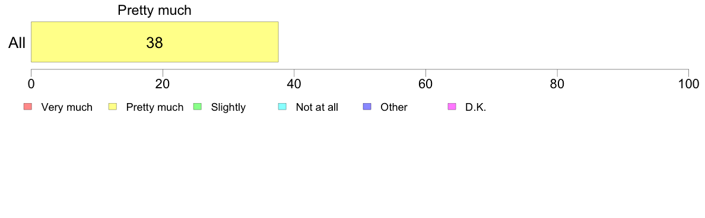Click axis tick label 60
The width and height of the screenshot is (705, 218).
click(x=425, y=84)
